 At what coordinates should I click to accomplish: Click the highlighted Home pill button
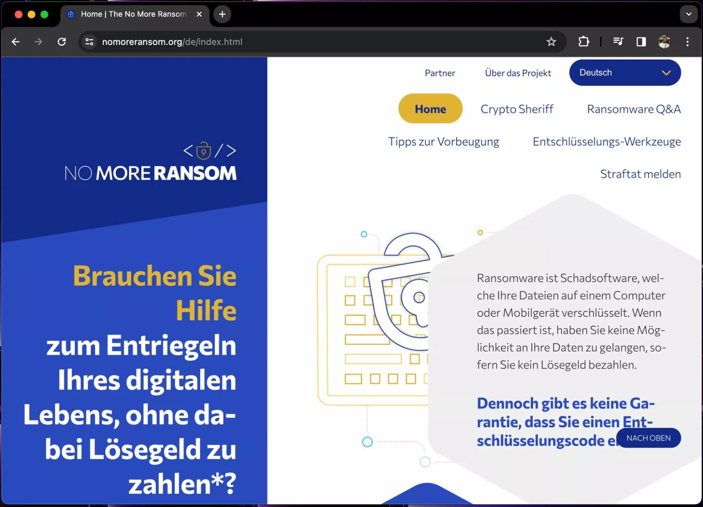[x=430, y=109]
